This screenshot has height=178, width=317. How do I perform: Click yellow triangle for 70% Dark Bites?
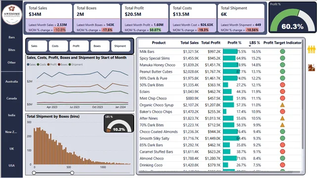tap(282, 125)
